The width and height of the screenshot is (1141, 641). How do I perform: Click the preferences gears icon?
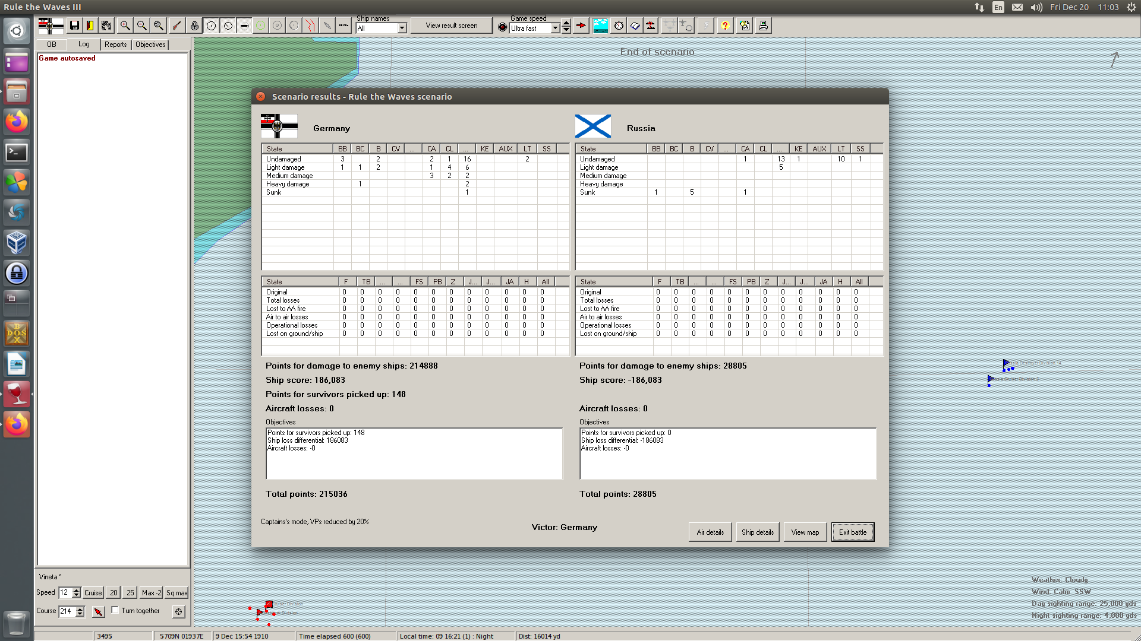(106, 26)
